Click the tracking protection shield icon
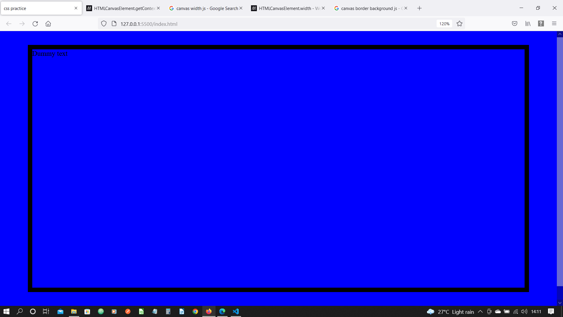The width and height of the screenshot is (563, 317). 104,24
